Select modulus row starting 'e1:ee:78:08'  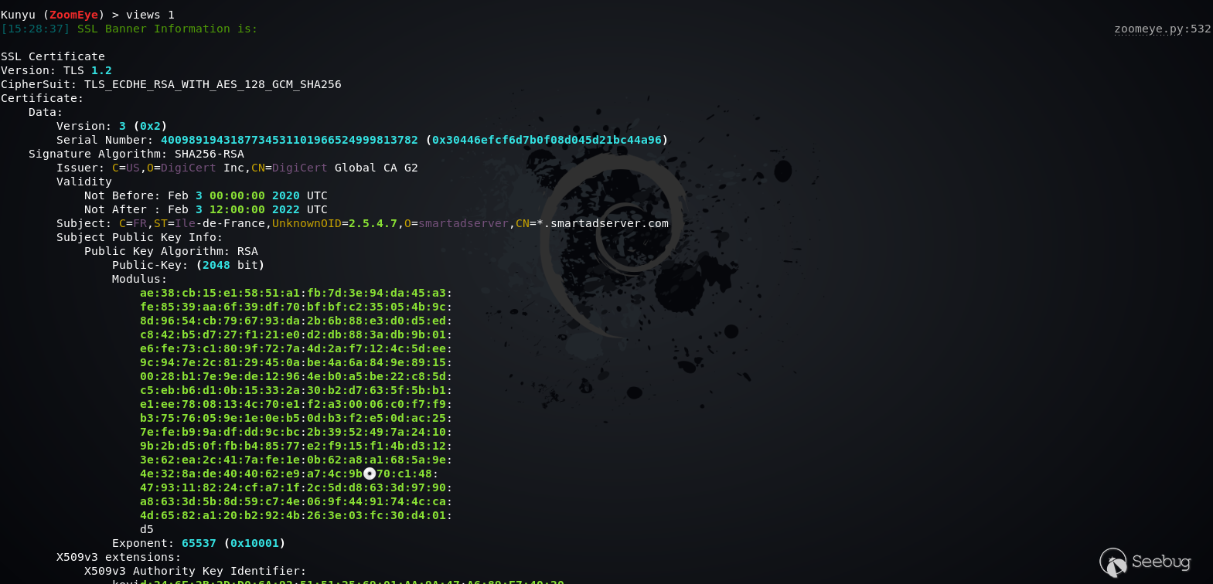pos(296,404)
